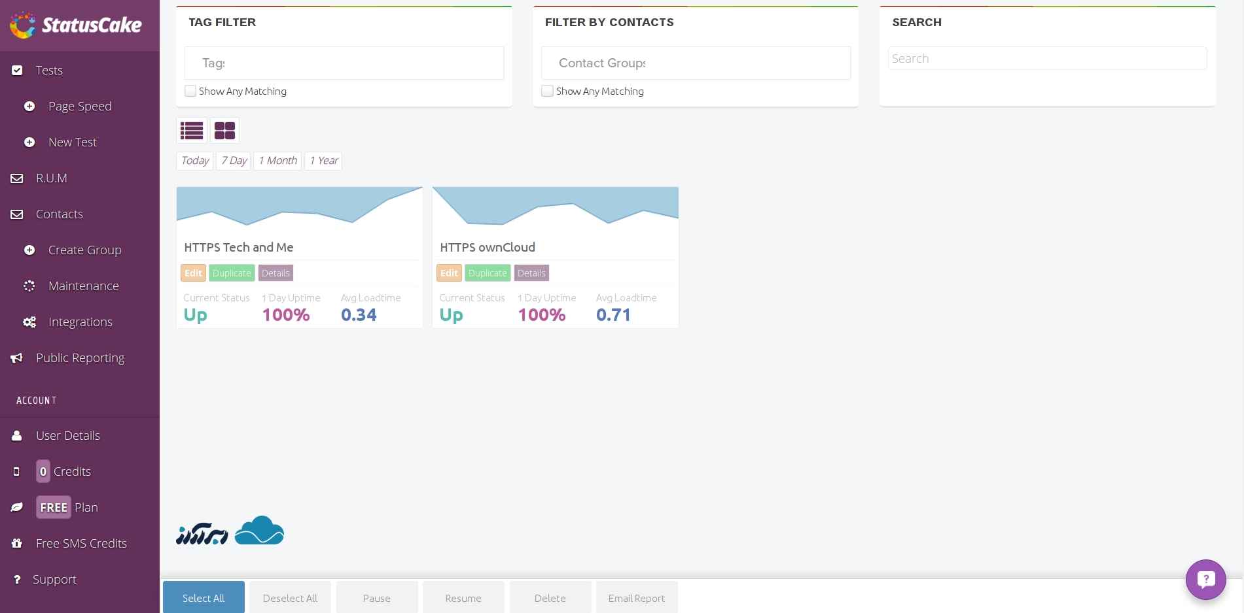Image resolution: width=1244 pixels, height=613 pixels.
Task: Open Maintenance in the sidebar
Action: tap(83, 286)
